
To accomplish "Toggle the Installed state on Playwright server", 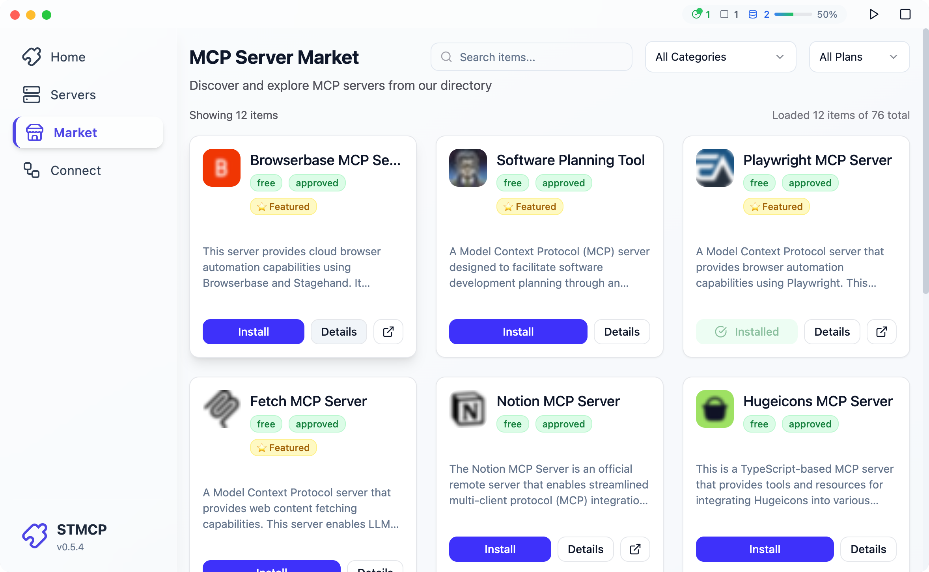I will tap(746, 332).
